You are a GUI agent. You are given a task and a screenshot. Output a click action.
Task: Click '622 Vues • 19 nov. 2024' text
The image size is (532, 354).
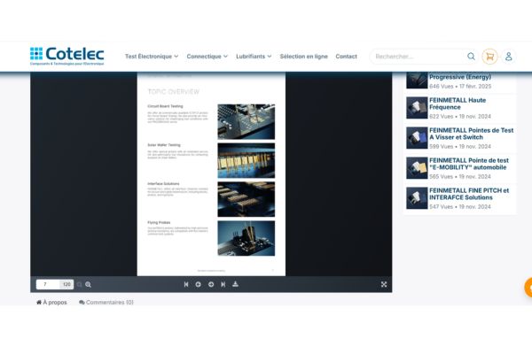click(459, 116)
